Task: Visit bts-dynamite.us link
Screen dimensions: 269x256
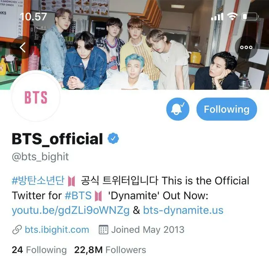Action: (x=183, y=210)
